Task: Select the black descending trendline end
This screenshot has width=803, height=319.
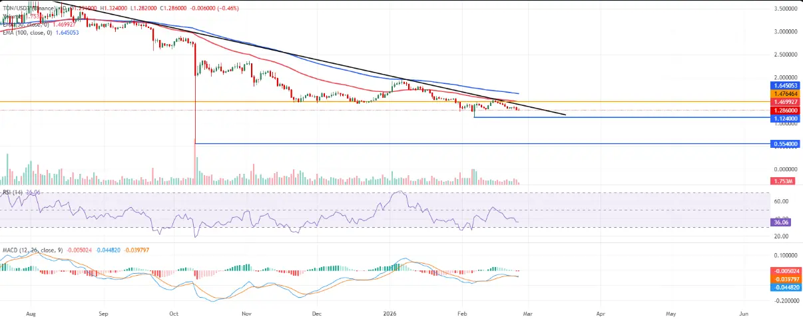Action: tap(565, 115)
